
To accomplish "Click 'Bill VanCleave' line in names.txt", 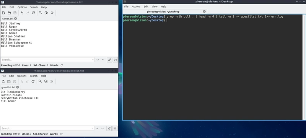I will pos(12,46).
